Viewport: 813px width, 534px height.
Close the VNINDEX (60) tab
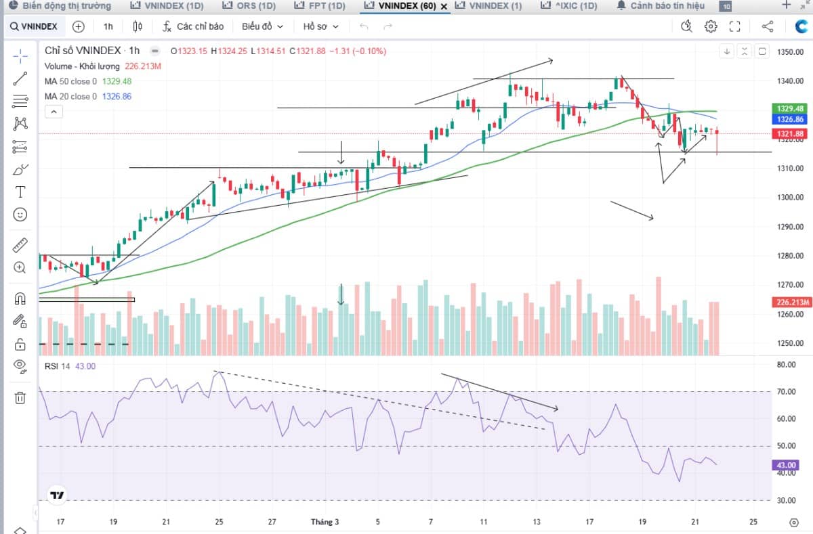(444, 7)
